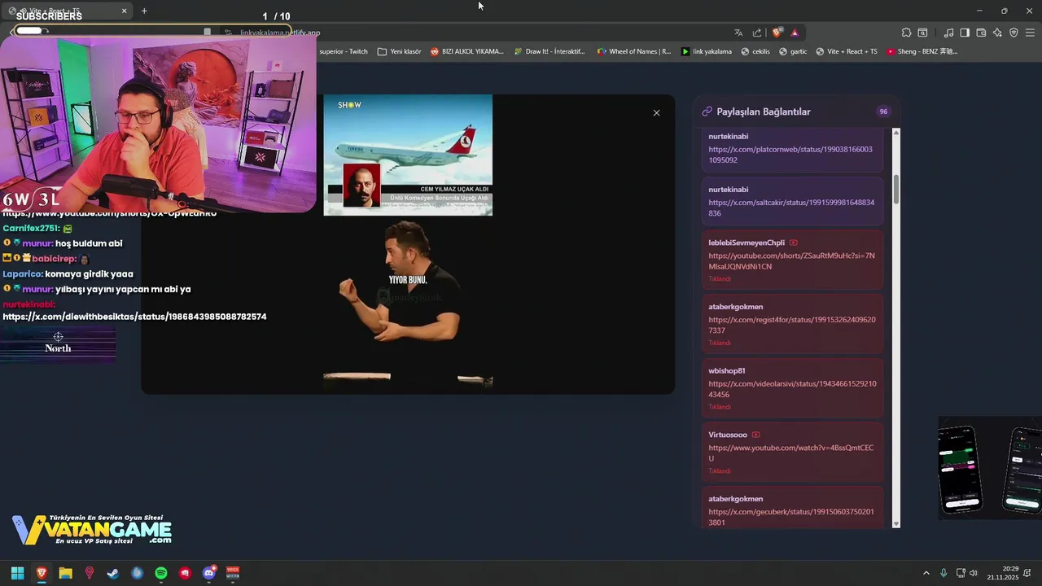Click the share page icon in address bar
Screen dimensions: 1042x586
pos(757,33)
